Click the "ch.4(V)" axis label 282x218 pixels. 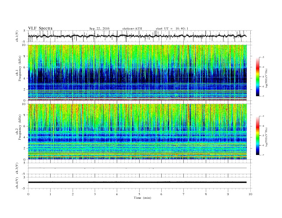point(17,183)
